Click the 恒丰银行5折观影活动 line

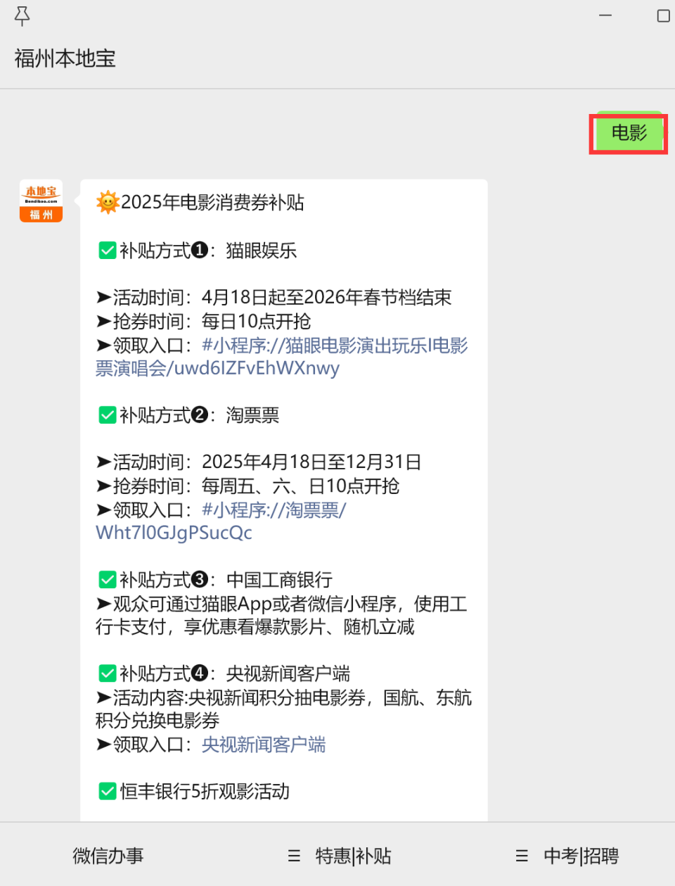tap(205, 792)
